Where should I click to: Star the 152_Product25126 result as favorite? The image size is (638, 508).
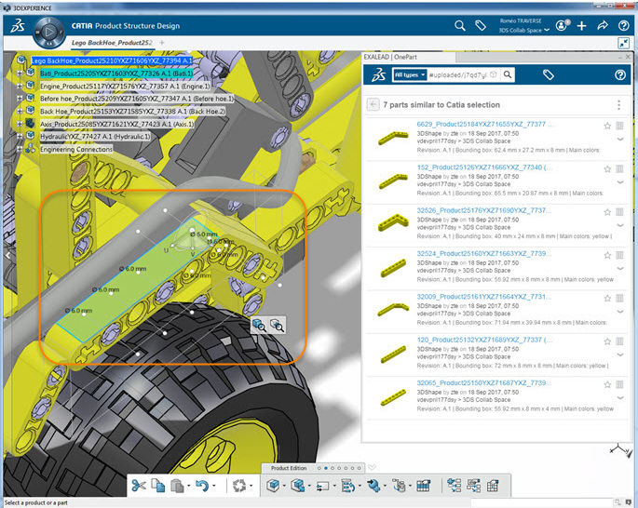[607, 169]
